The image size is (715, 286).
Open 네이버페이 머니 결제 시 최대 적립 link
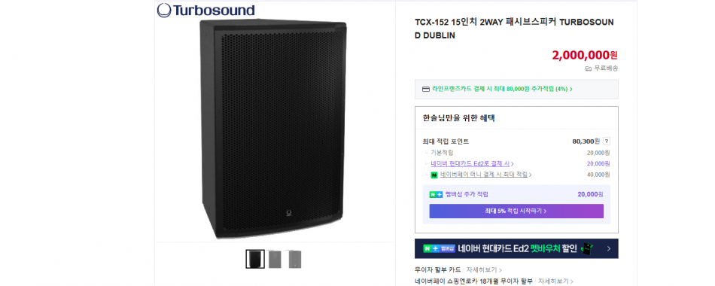pyautogui.click(x=486, y=175)
